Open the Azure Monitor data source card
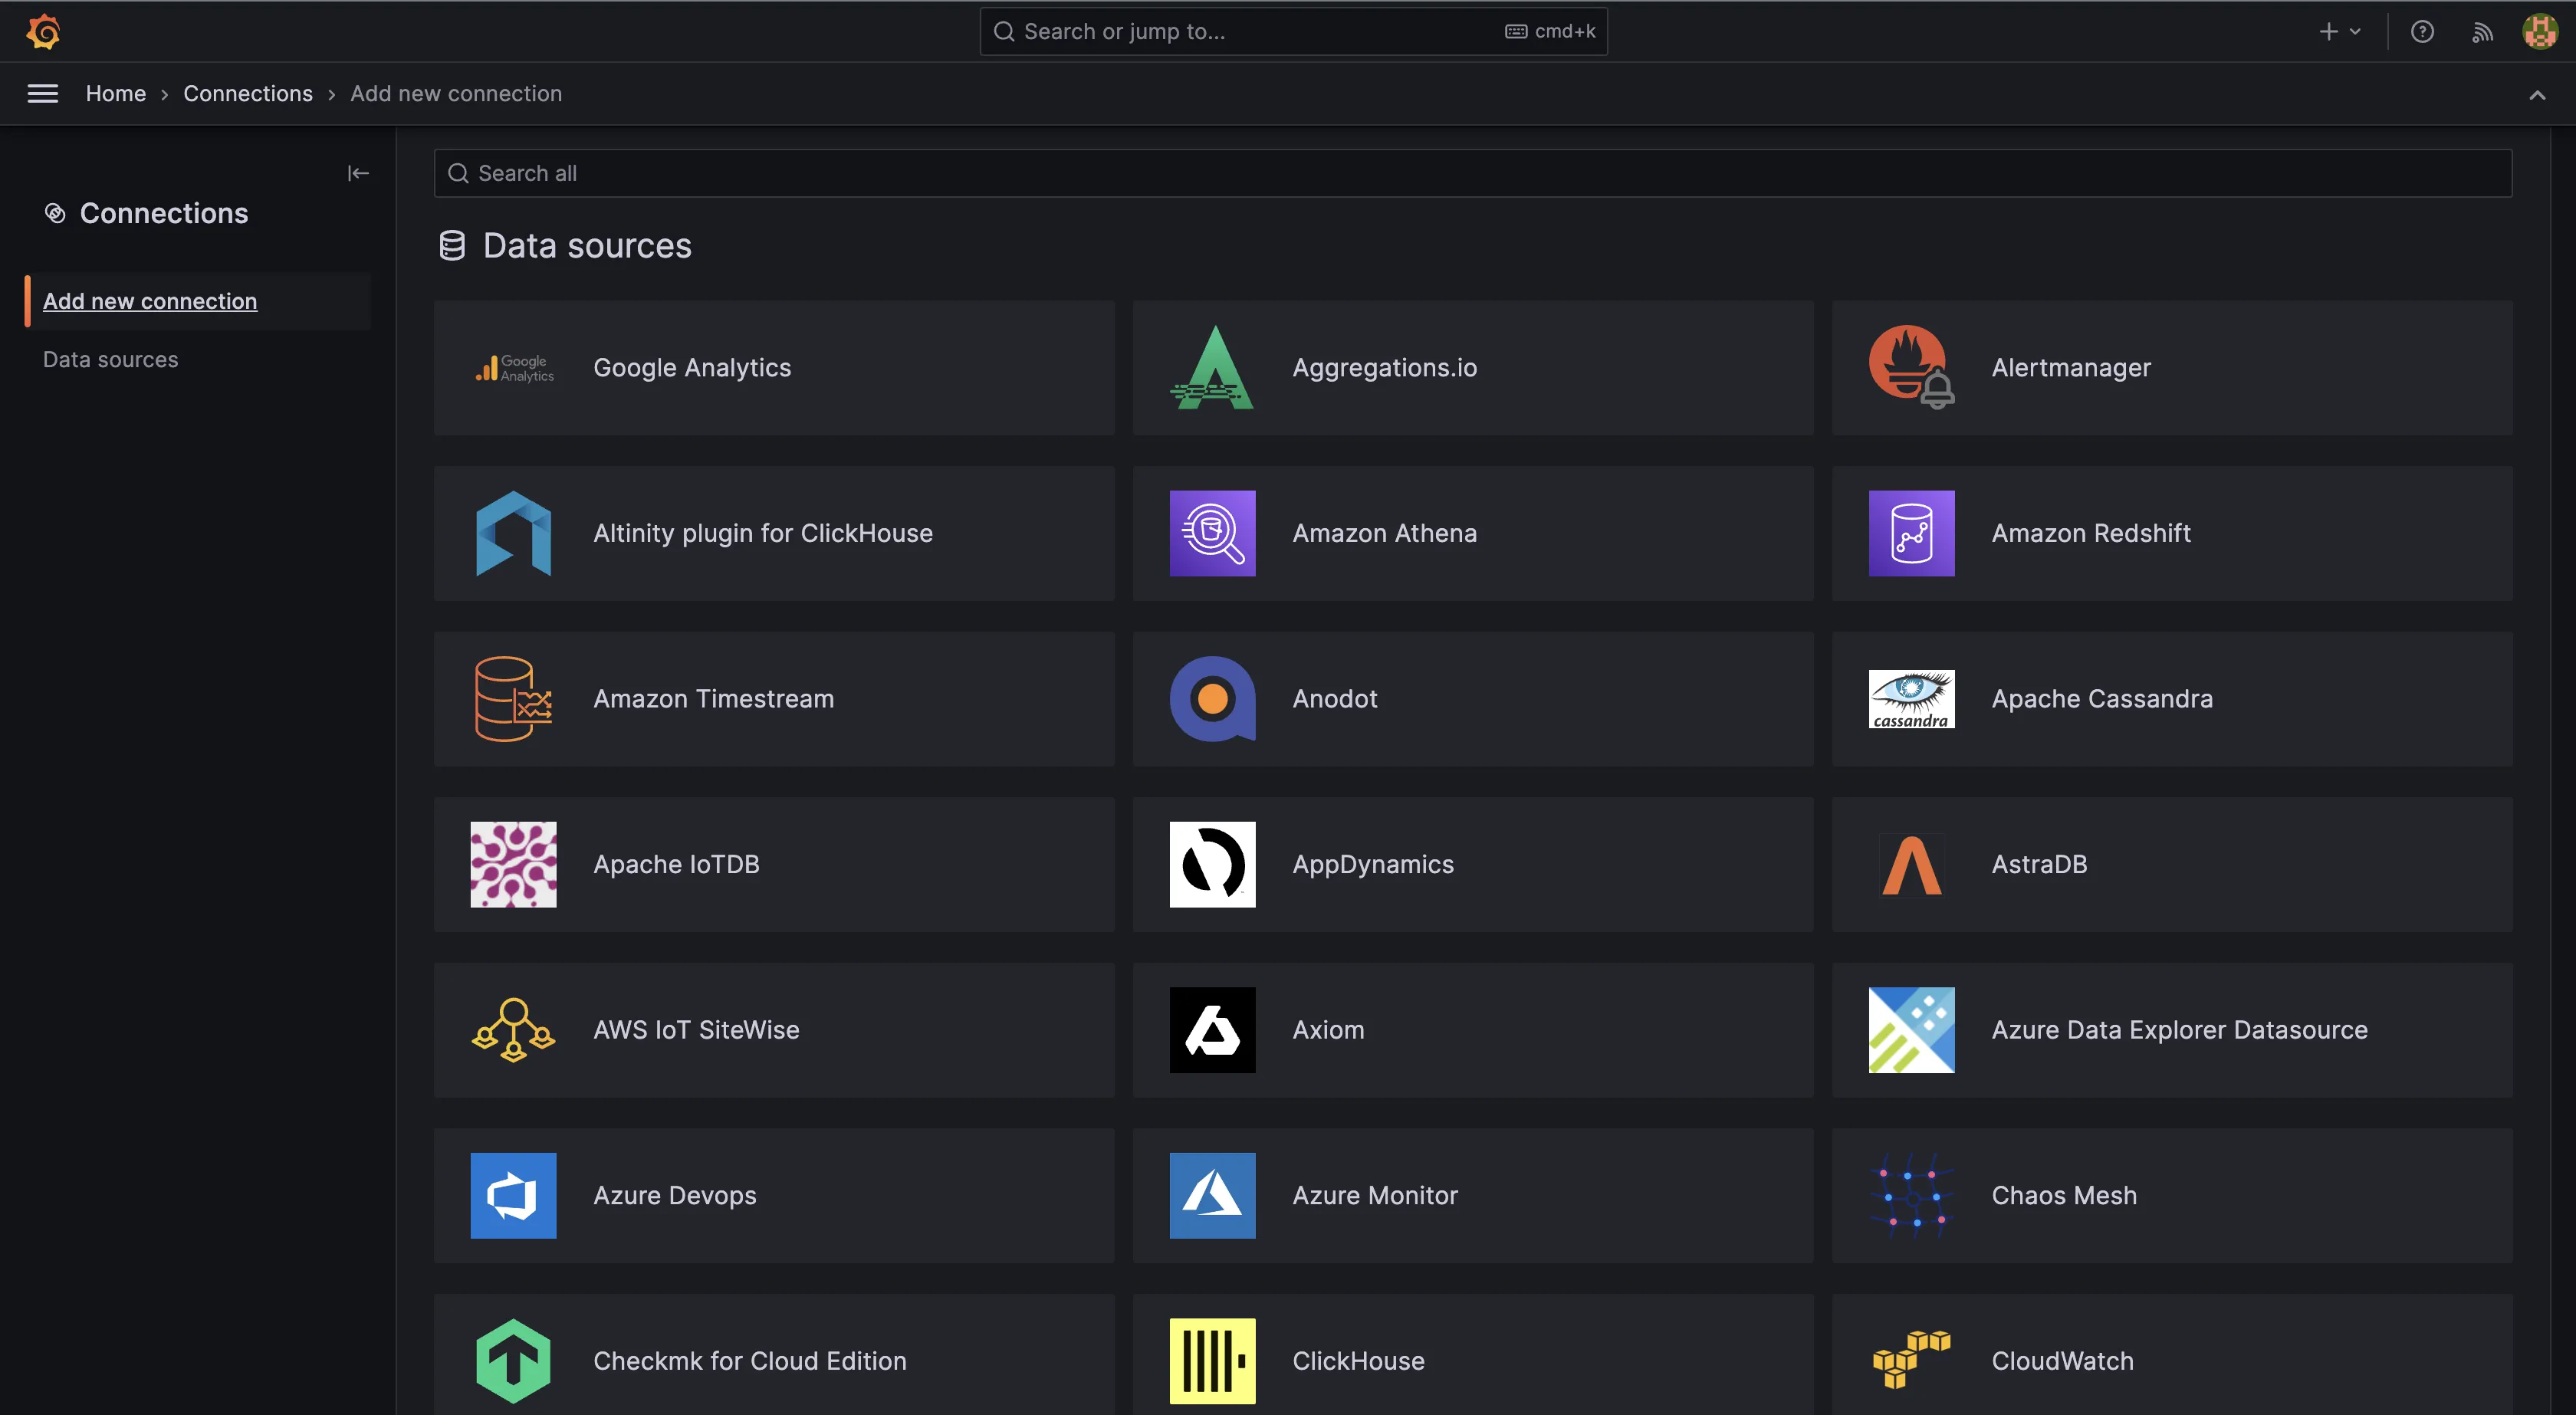Viewport: 2576px width, 1415px height. (x=1472, y=1195)
